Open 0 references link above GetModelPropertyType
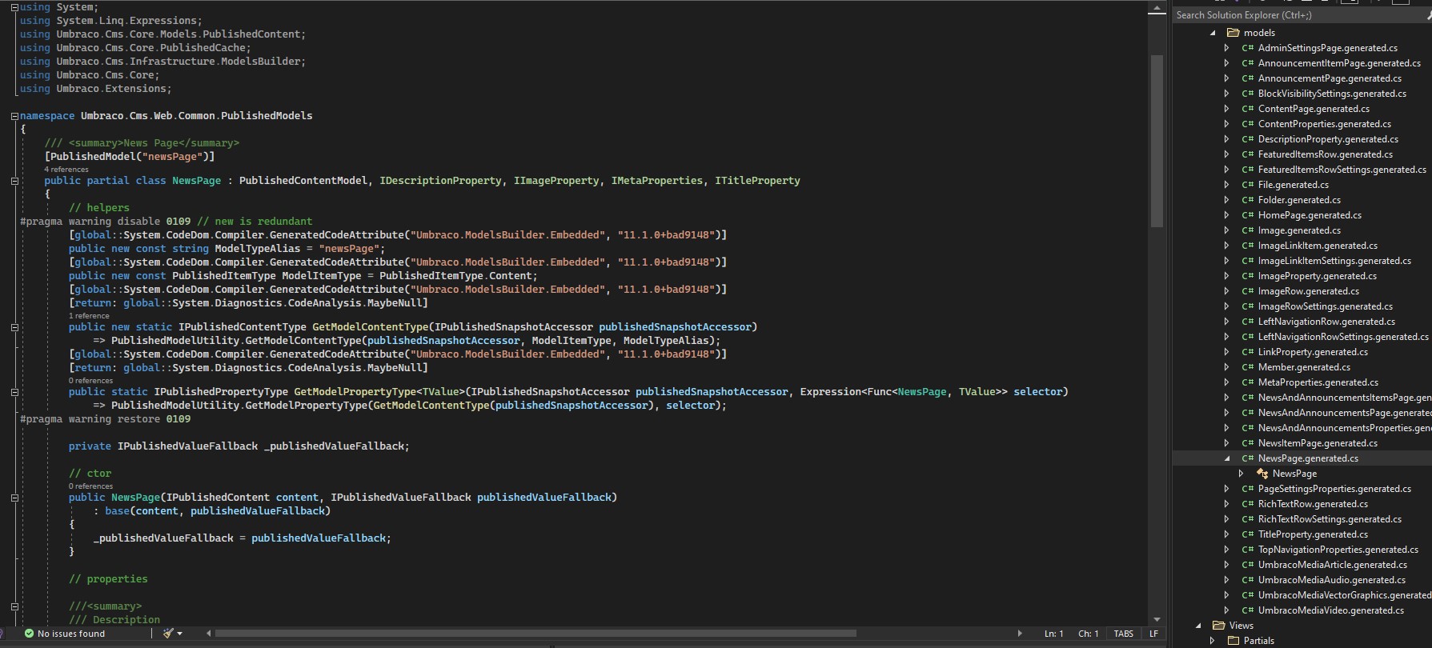1432x648 pixels. [90, 381]
